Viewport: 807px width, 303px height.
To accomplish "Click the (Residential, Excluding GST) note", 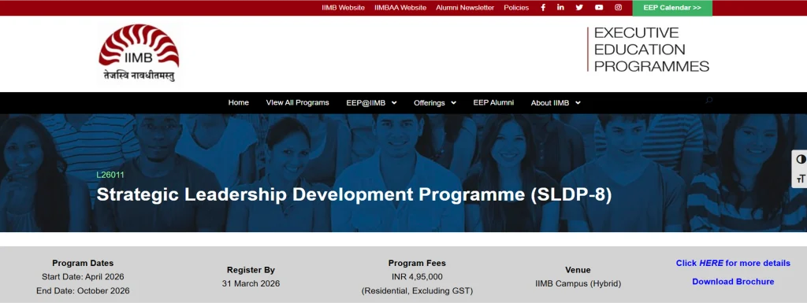I will [417, 290].
